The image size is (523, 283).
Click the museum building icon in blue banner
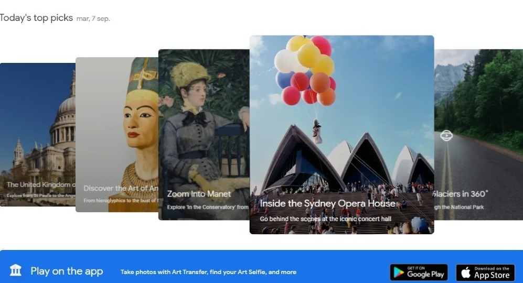(x=15, y=270)
